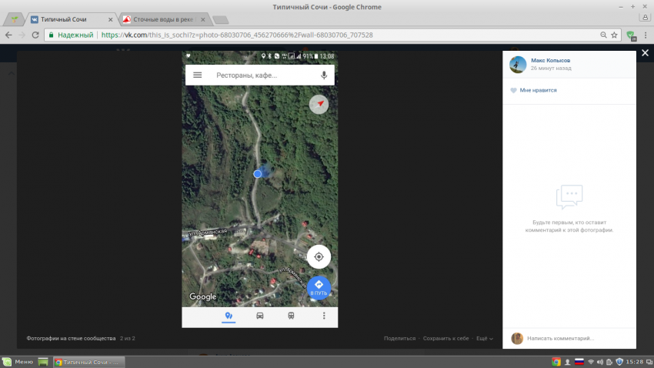Expand the Ещё dropdown under the photo
The width and height of the screenshot is (654, 368).
(x=484, y=338)
